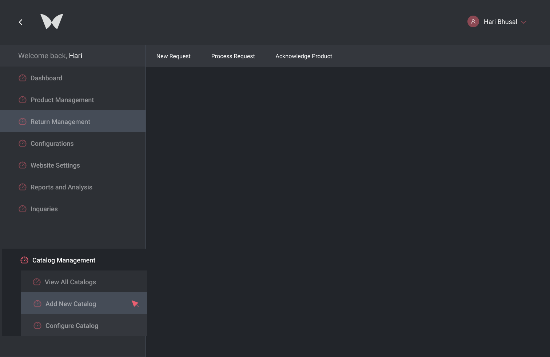Select Add New Catalog submenu item
The image size is (550, 357).
tap(71, 304)
